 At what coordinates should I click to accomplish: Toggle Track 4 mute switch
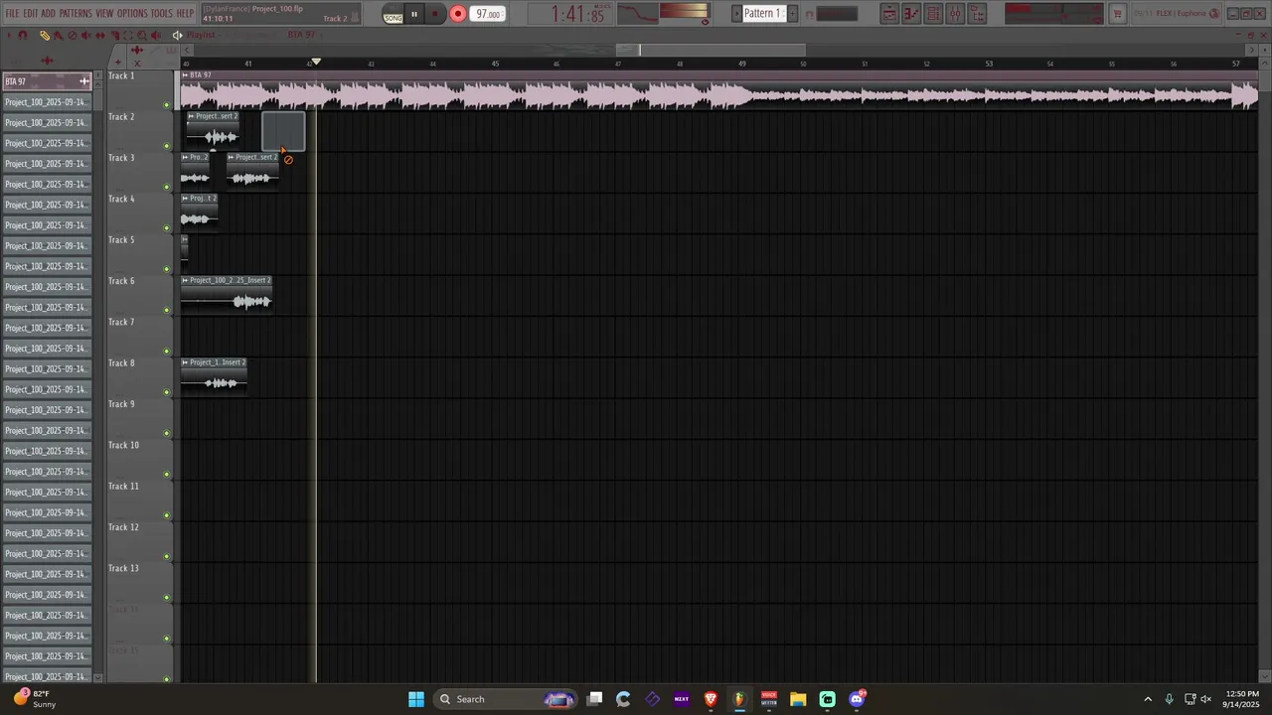point(167,228)
